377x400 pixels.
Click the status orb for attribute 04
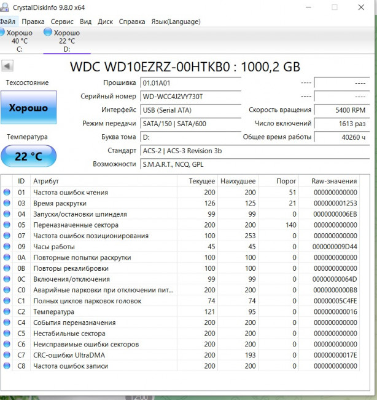(7, 214)
